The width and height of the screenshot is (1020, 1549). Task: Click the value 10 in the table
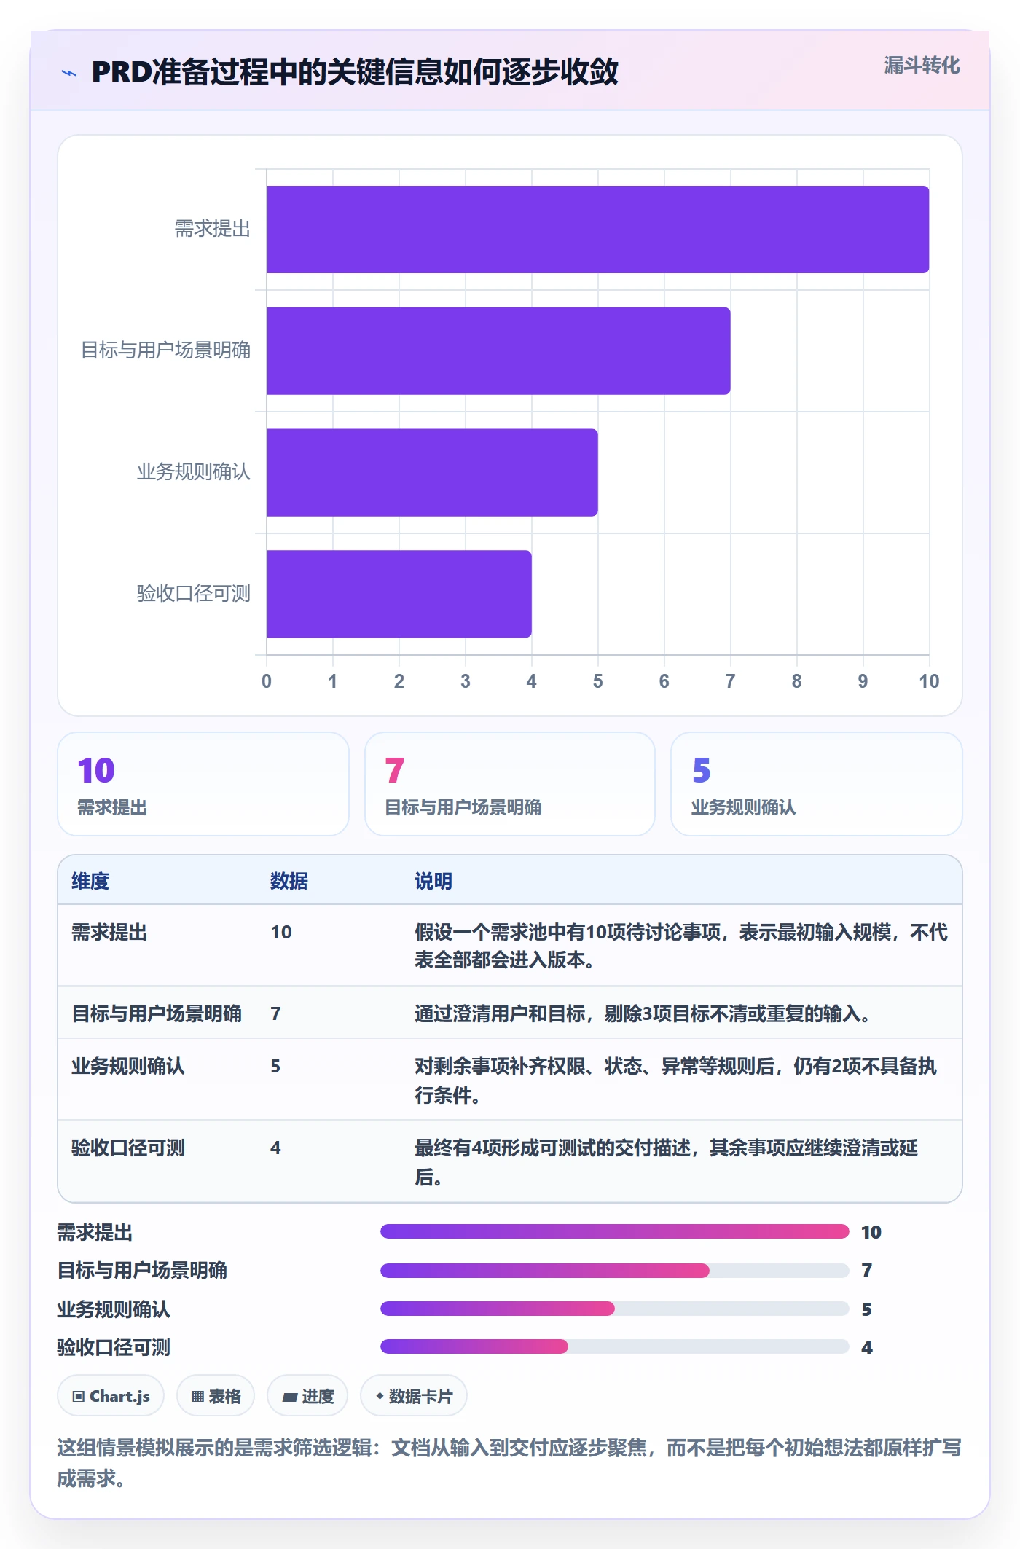281,932
